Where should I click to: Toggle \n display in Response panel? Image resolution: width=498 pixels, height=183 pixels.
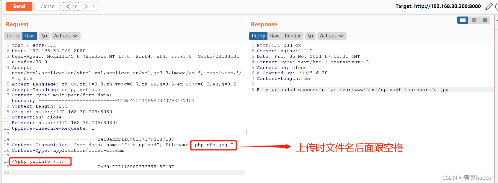pyautogui.click(x=310, y=36)
